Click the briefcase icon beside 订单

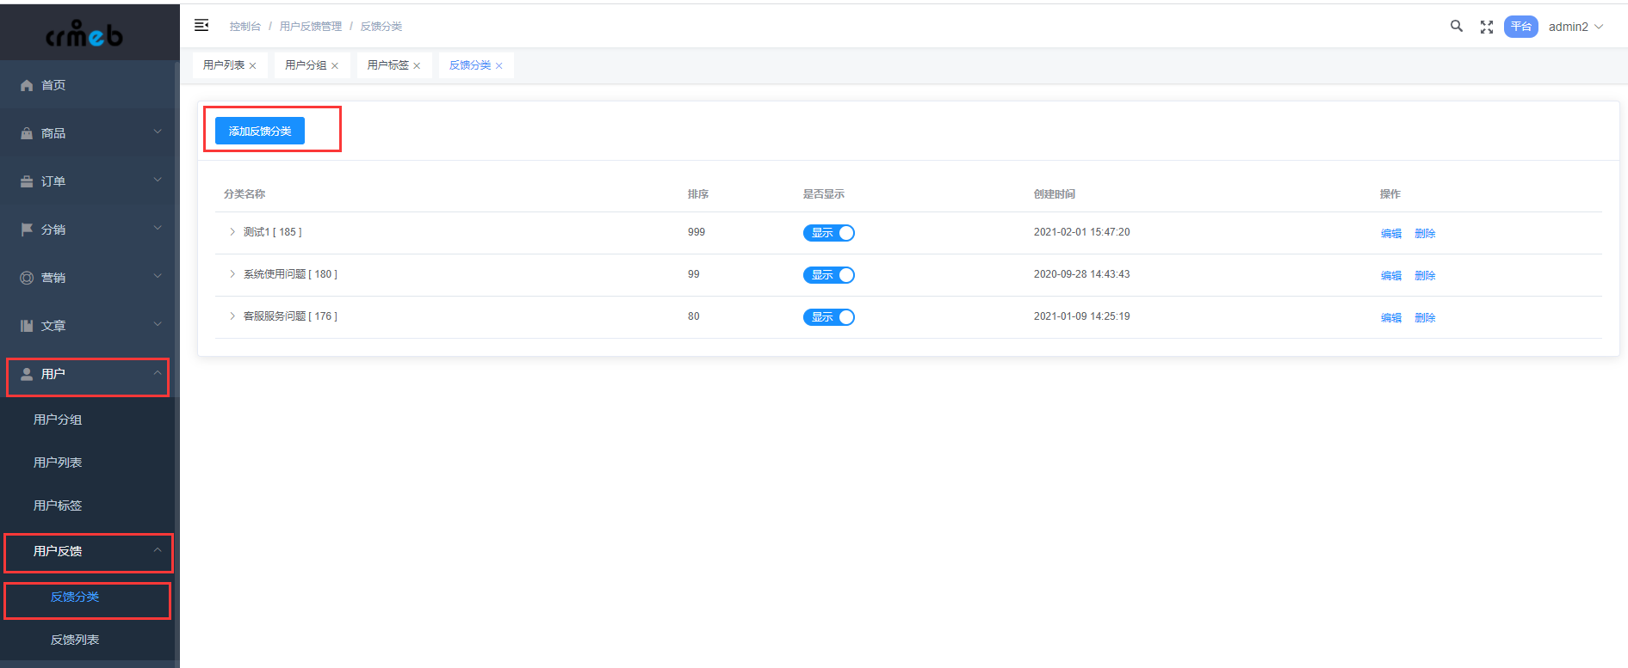click(27, 181)
